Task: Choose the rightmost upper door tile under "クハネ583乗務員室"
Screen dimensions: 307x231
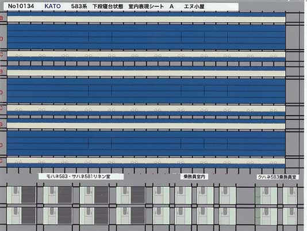Action: pos(290,195)
